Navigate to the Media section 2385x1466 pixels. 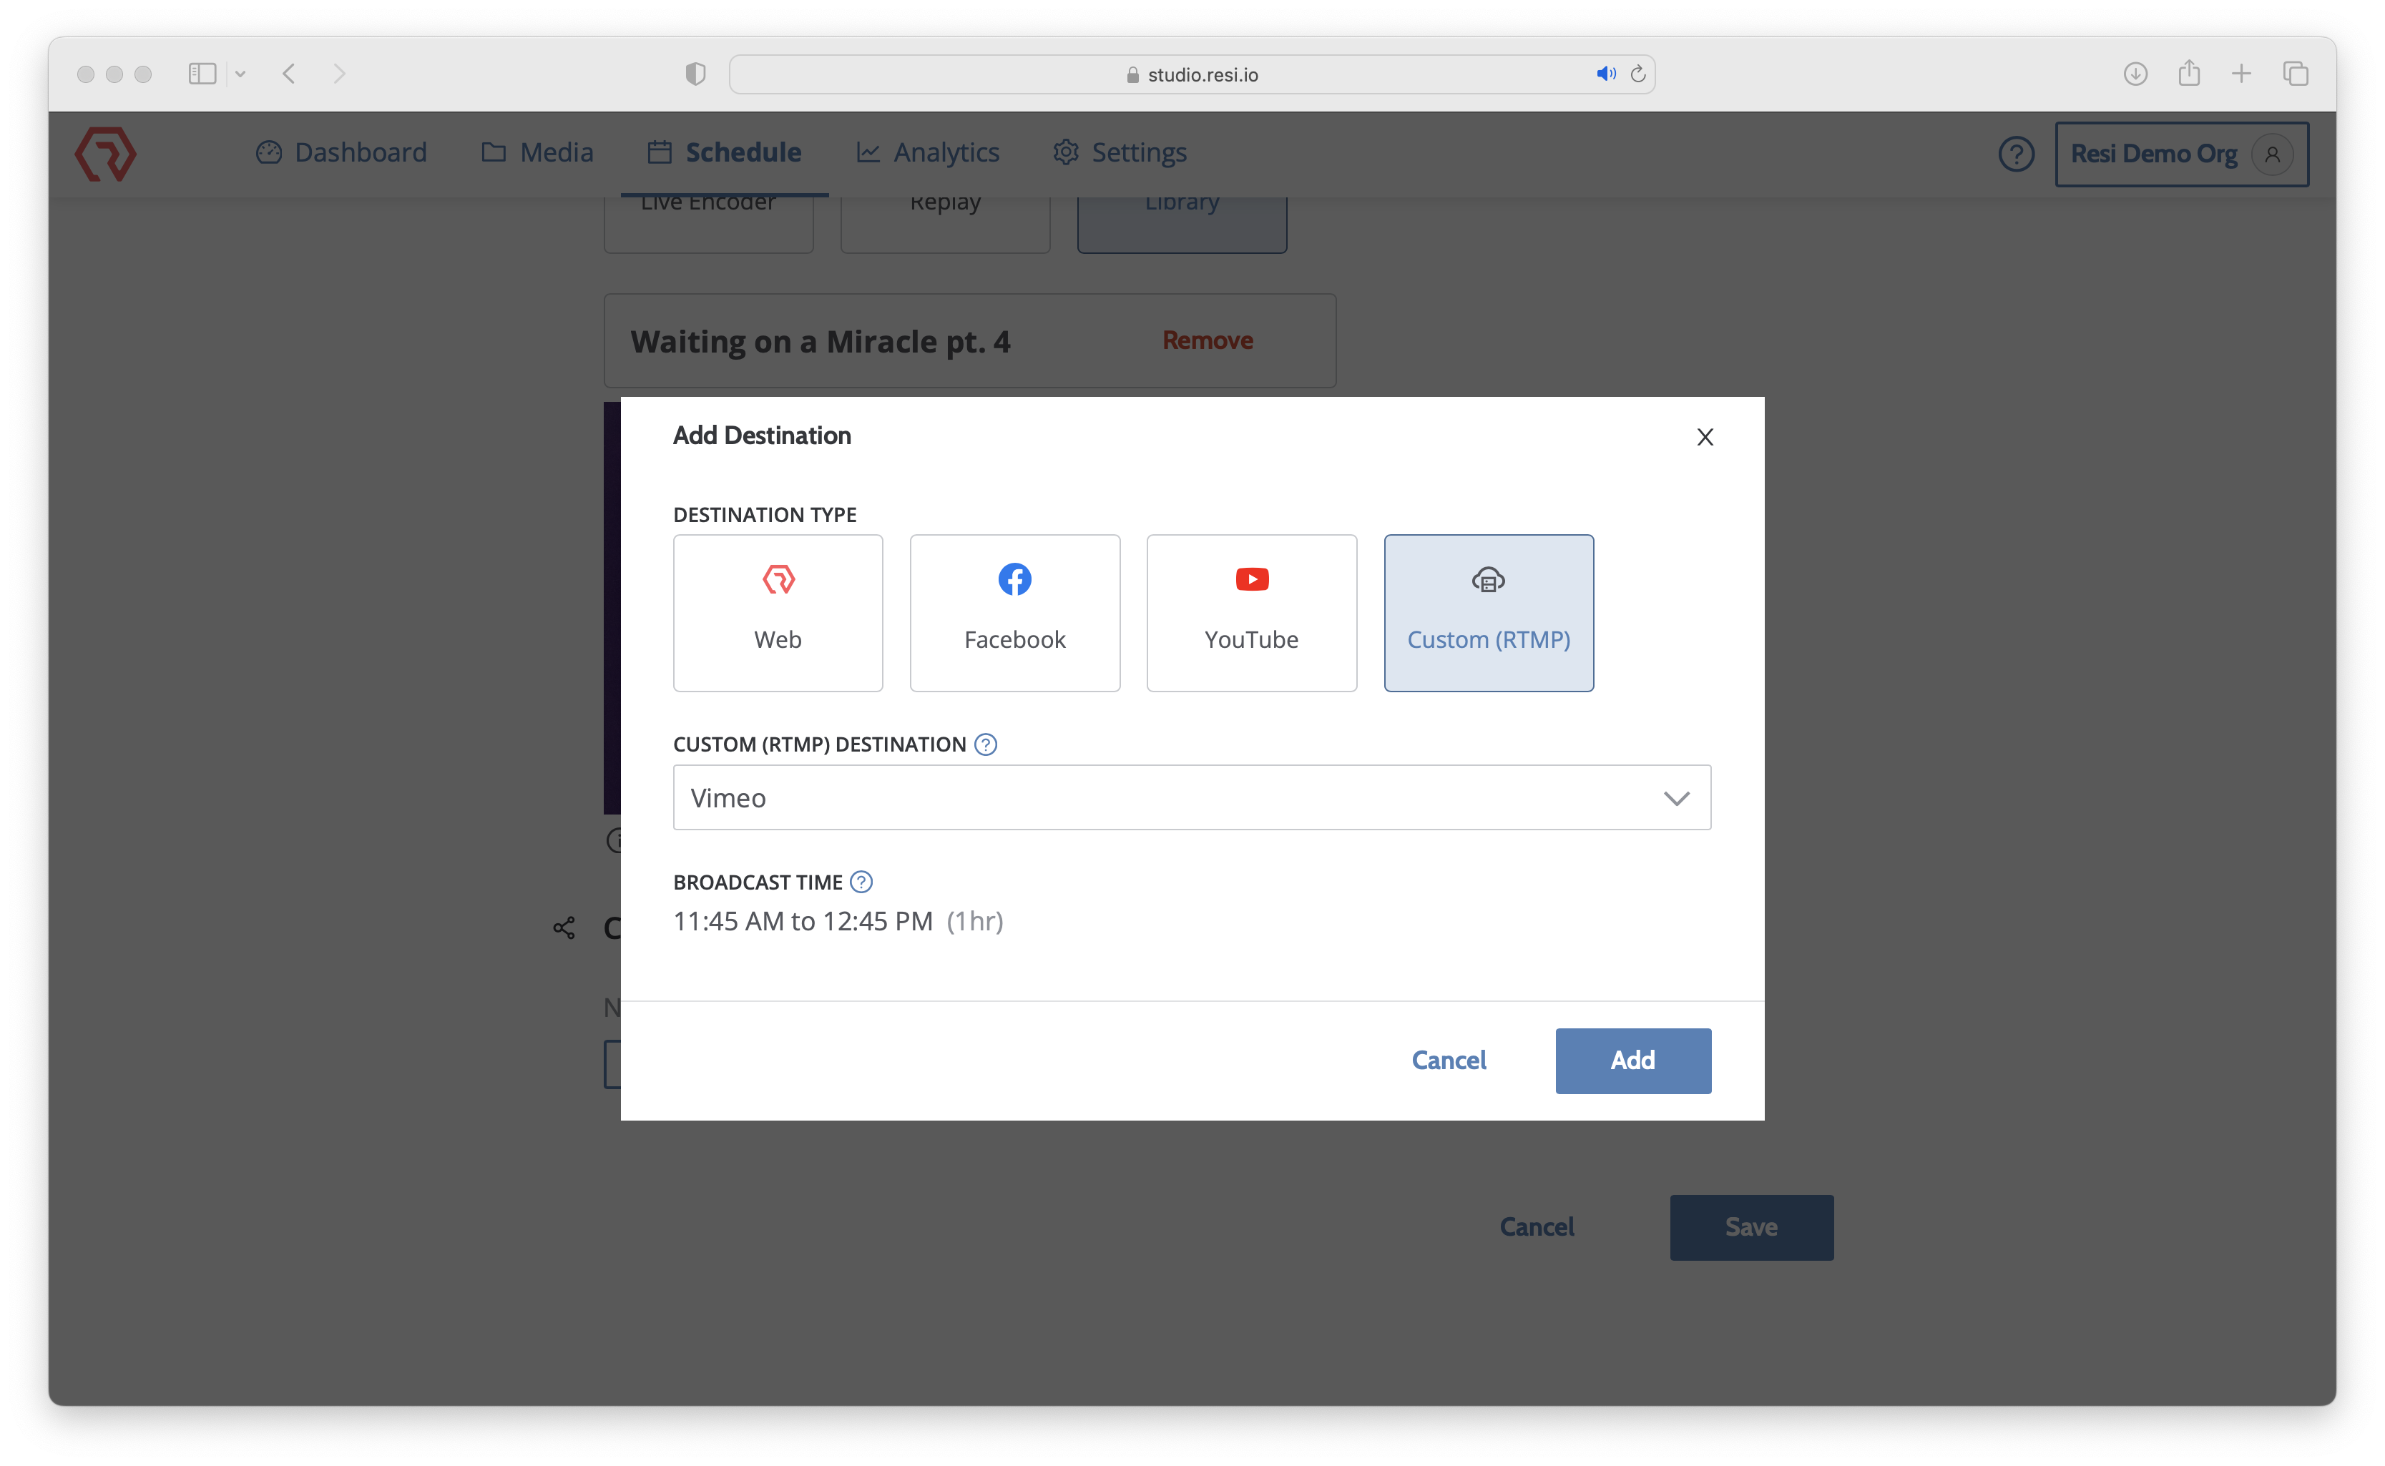(x=537, y=152)
